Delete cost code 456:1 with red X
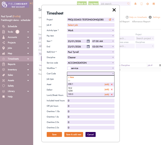Screen dimensions: 161x145 (112, 84)
